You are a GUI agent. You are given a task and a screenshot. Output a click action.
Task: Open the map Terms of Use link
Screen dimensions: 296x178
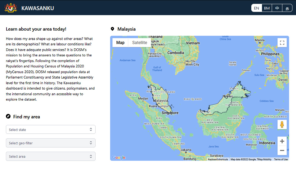pos(281,159)
